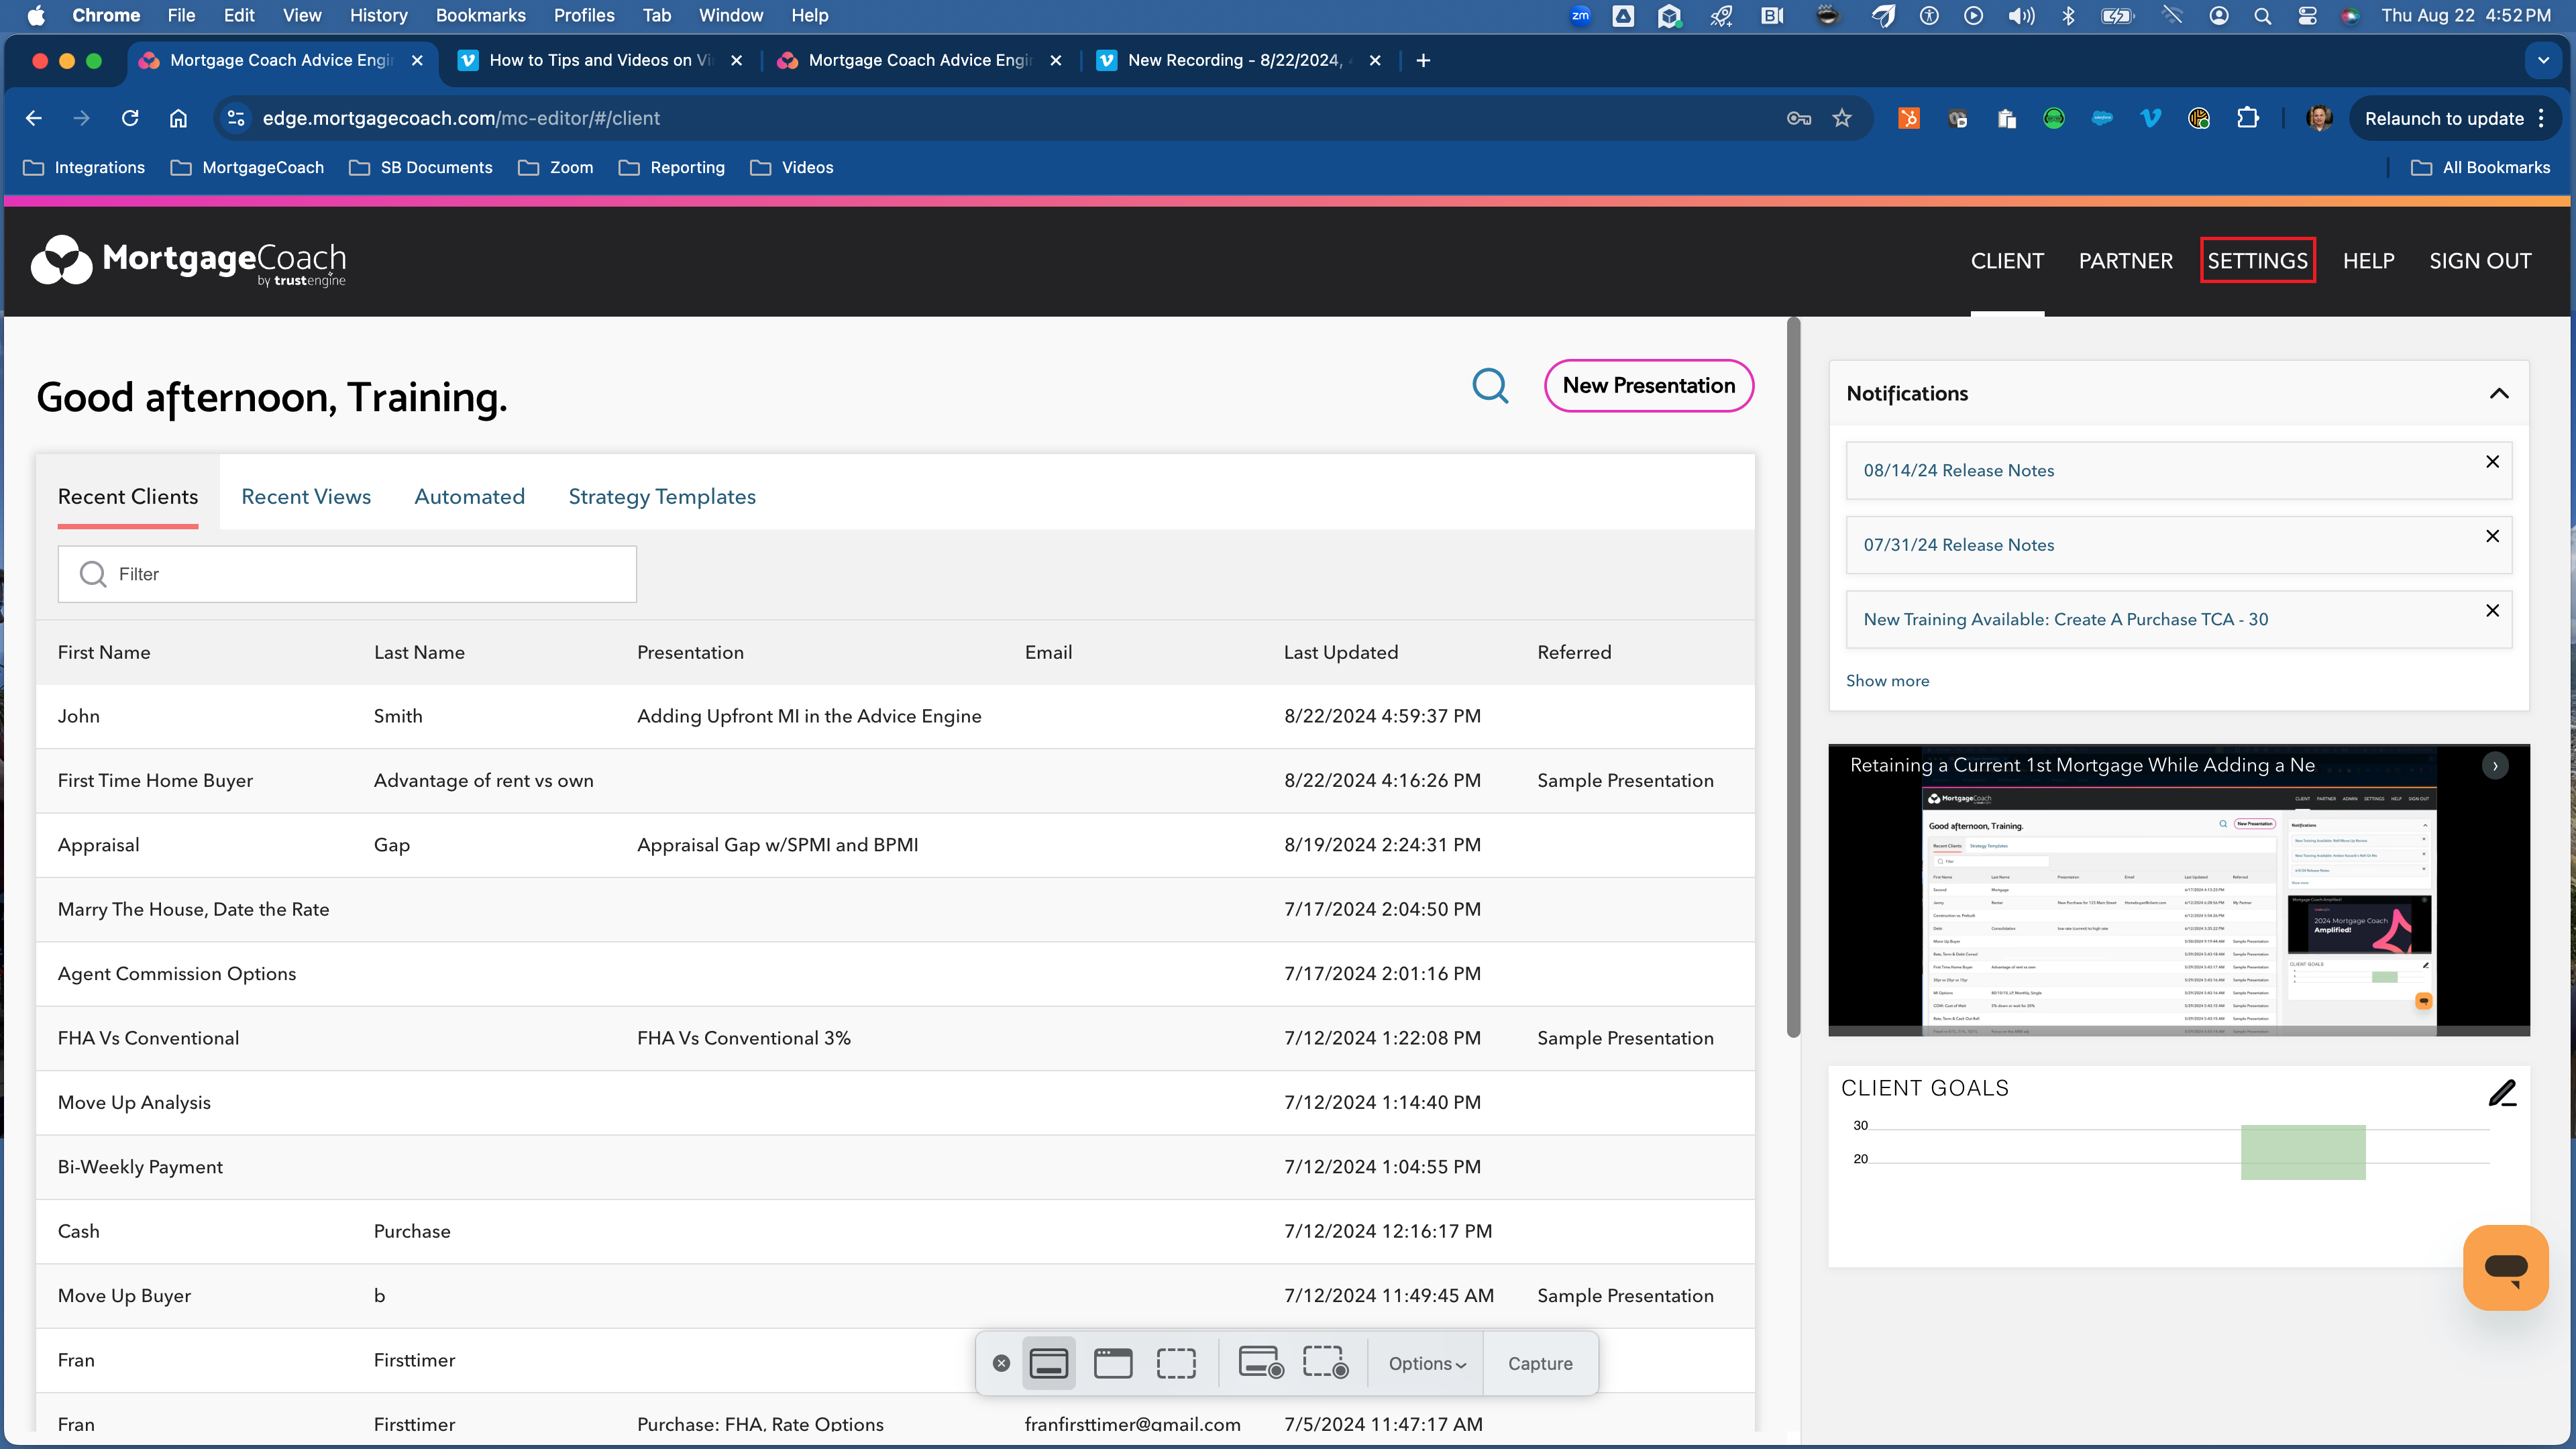Open the 08/14/24 Release Notes link
This screenshot has width=2576, height=1449.
(x=1958, y=471)
